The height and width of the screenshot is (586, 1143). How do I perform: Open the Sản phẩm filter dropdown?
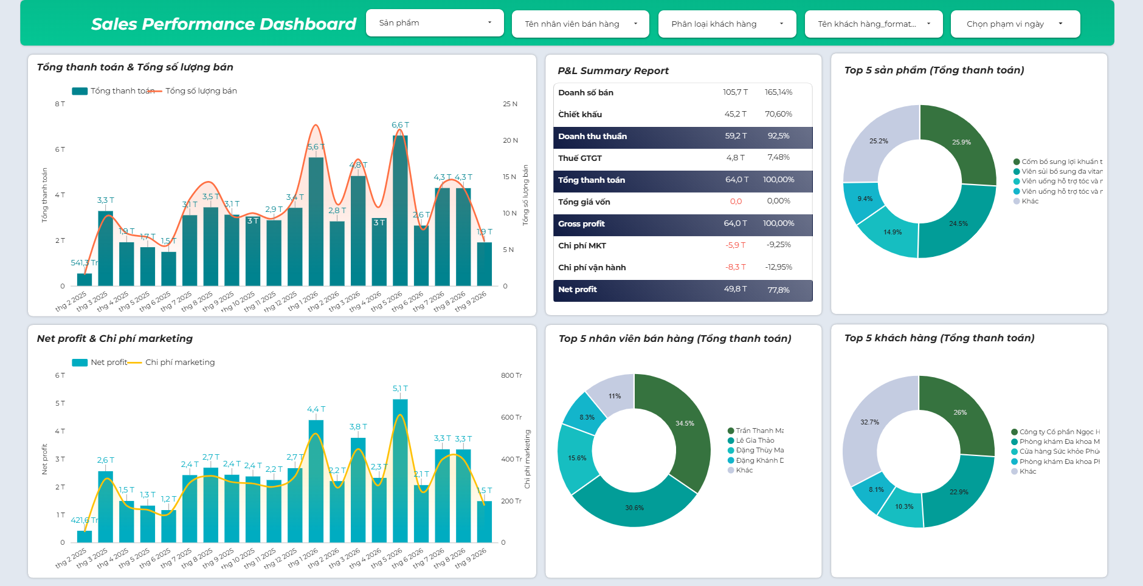(435, 23)
